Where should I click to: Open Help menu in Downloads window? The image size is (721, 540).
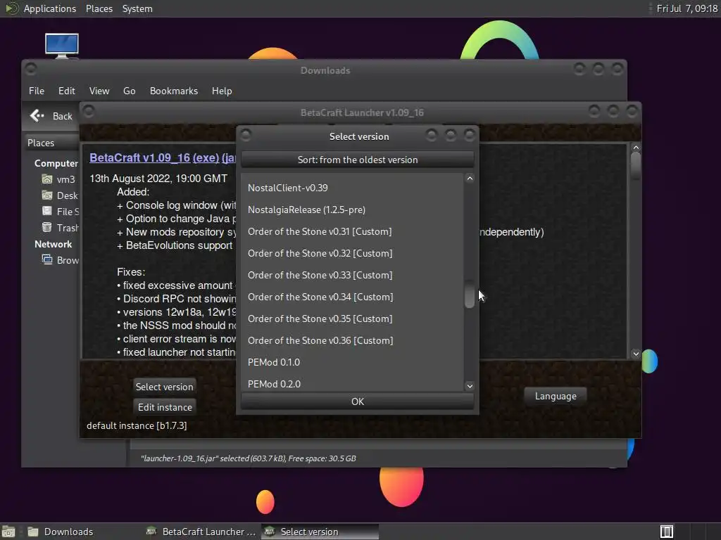222,91
